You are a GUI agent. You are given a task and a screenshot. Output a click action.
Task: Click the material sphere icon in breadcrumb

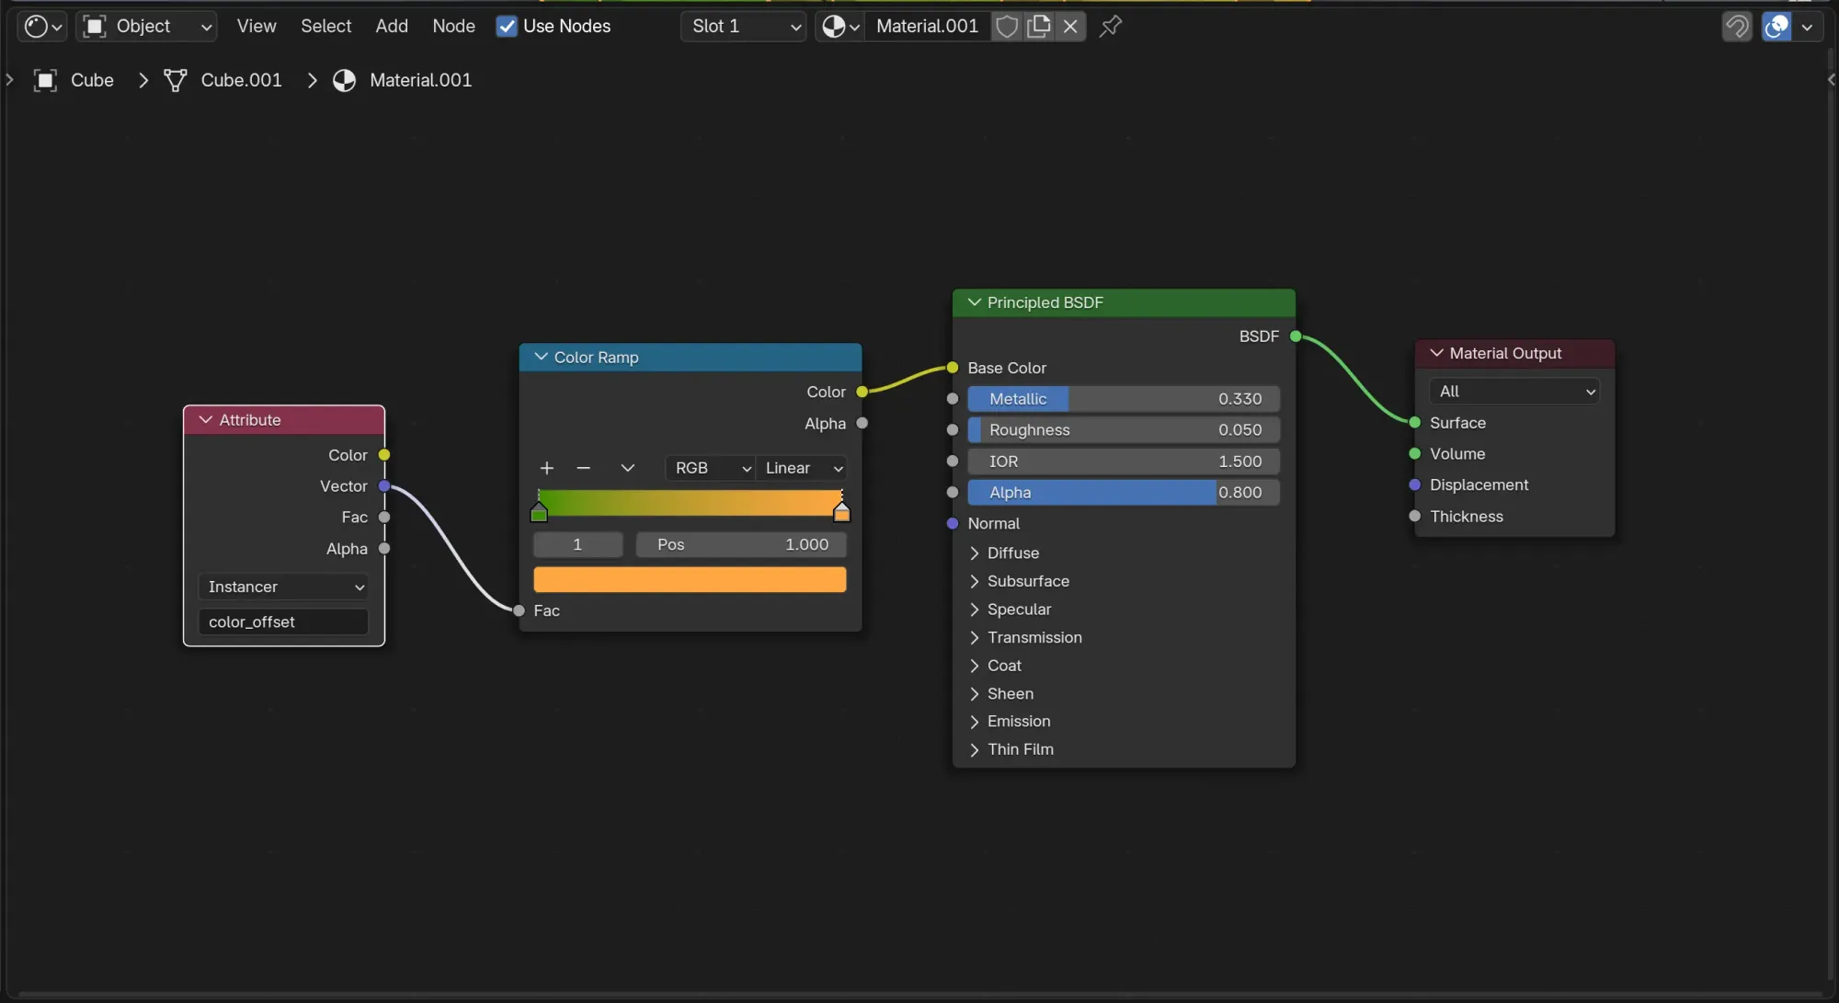tap(344, 80)
